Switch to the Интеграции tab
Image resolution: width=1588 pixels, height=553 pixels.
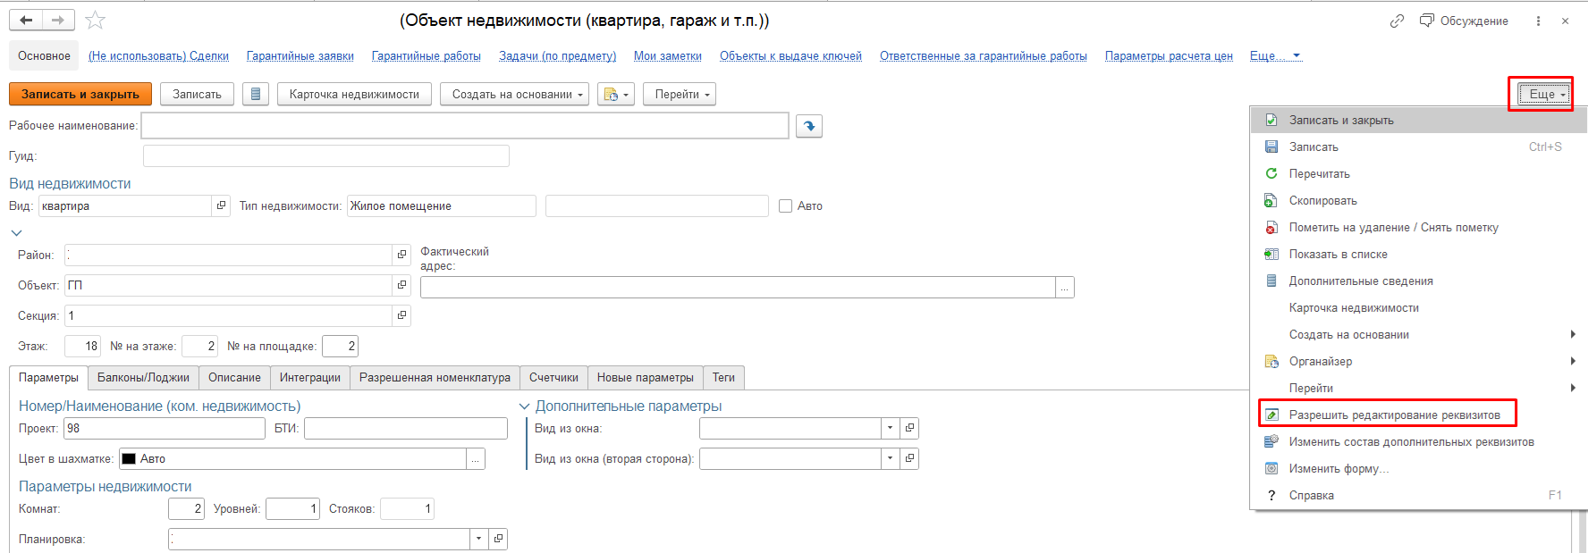(x=310, y=377)
